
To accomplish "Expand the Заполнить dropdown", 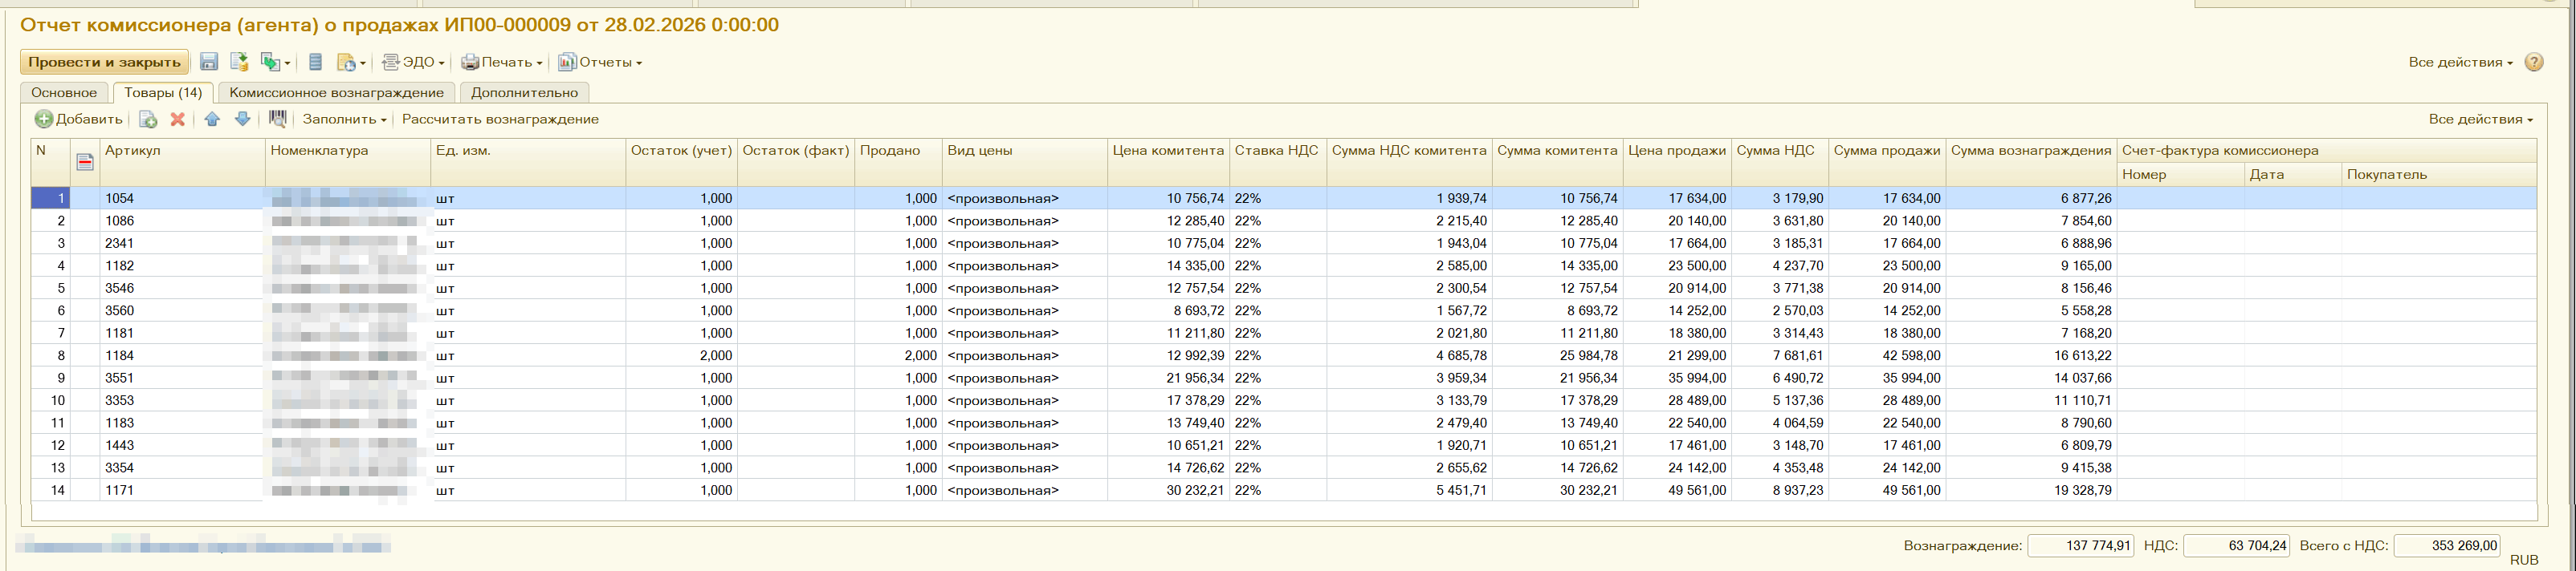I will (x=344, y=119).
